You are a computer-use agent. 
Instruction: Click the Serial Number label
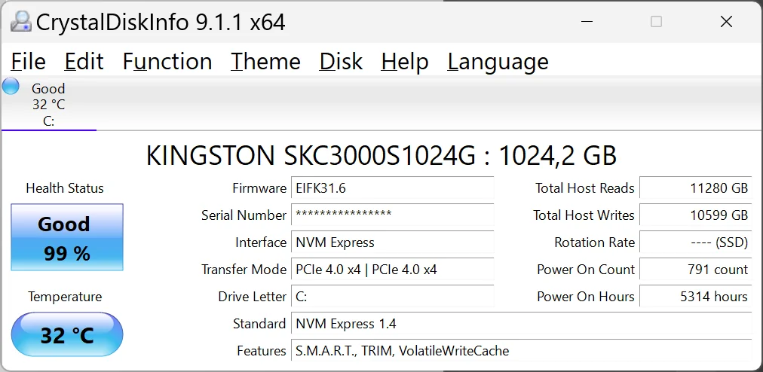click(x=244, y=215)
